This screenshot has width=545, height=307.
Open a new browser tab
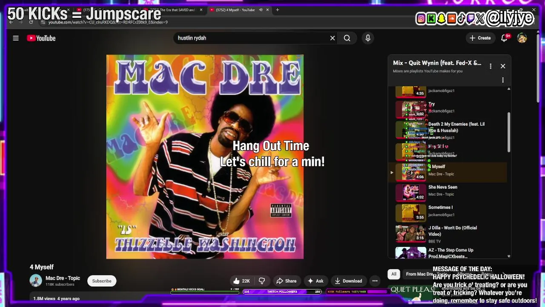277,10
